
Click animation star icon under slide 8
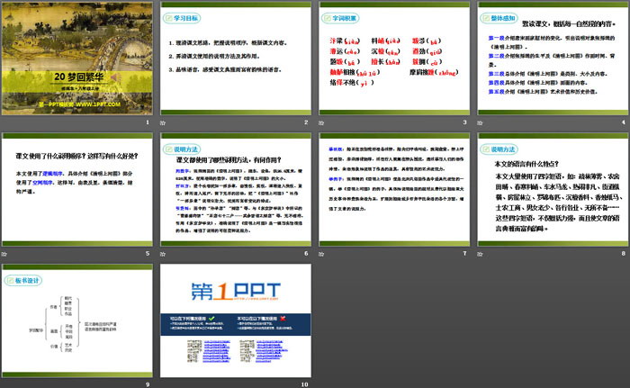480,254
